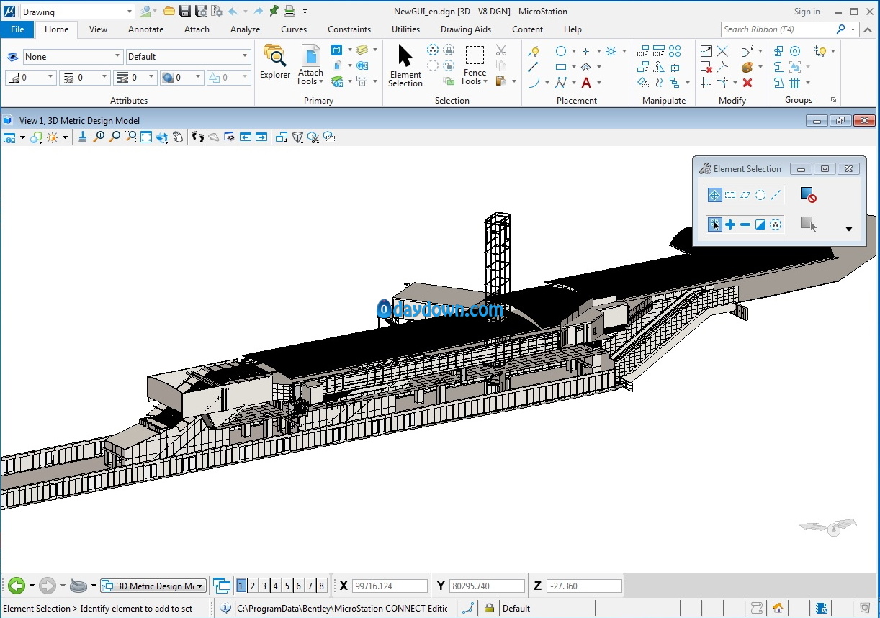880x618 pixels.
Task: Switch to the Annotate ribbon tab
Action: tap(145, 29)
